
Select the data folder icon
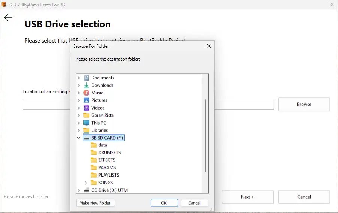[x=94, y=145]
